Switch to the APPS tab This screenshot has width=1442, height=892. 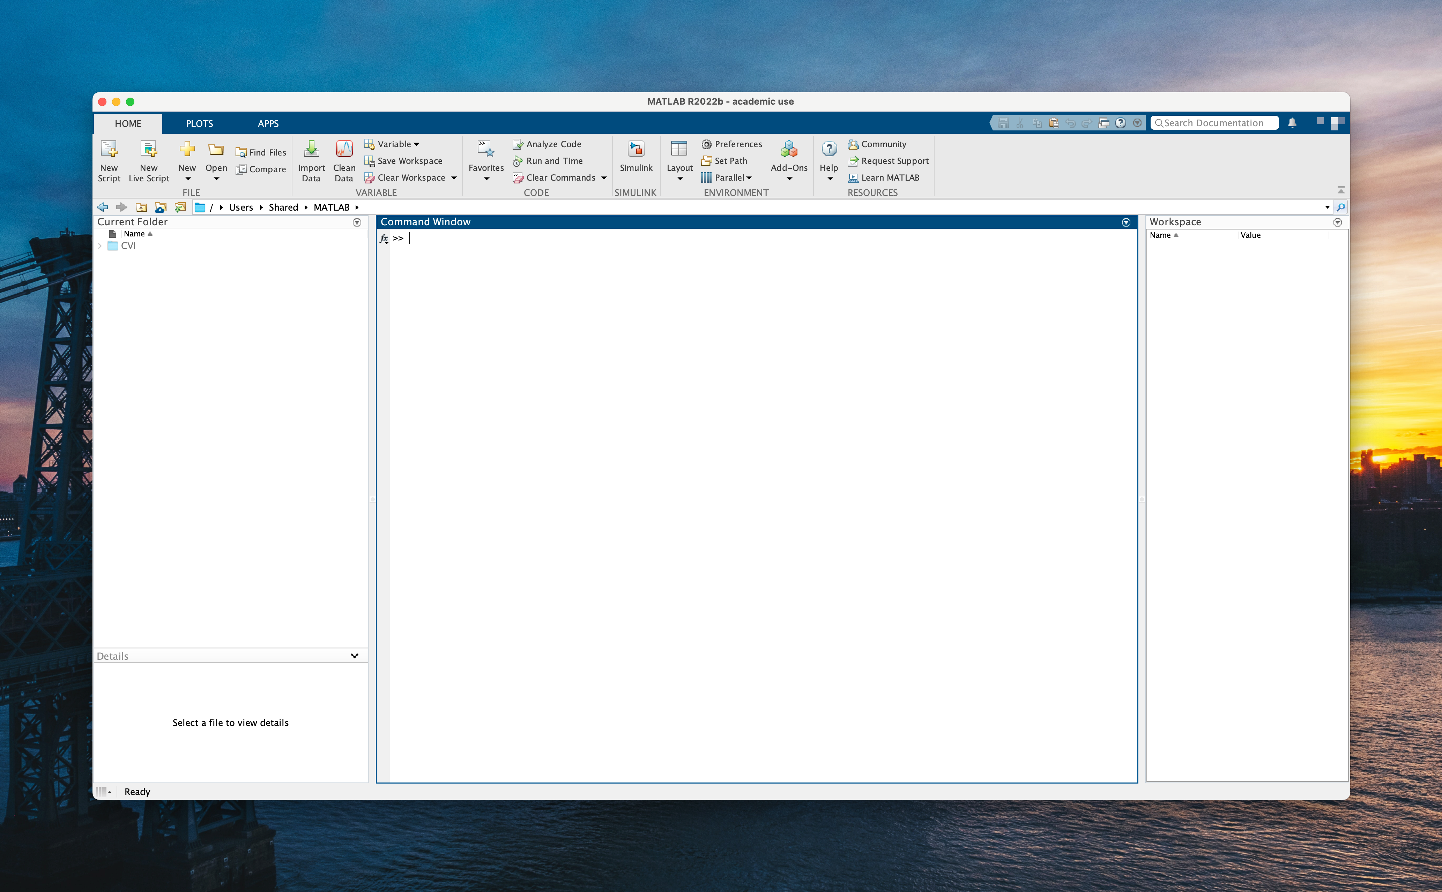[x=268, y=123]
